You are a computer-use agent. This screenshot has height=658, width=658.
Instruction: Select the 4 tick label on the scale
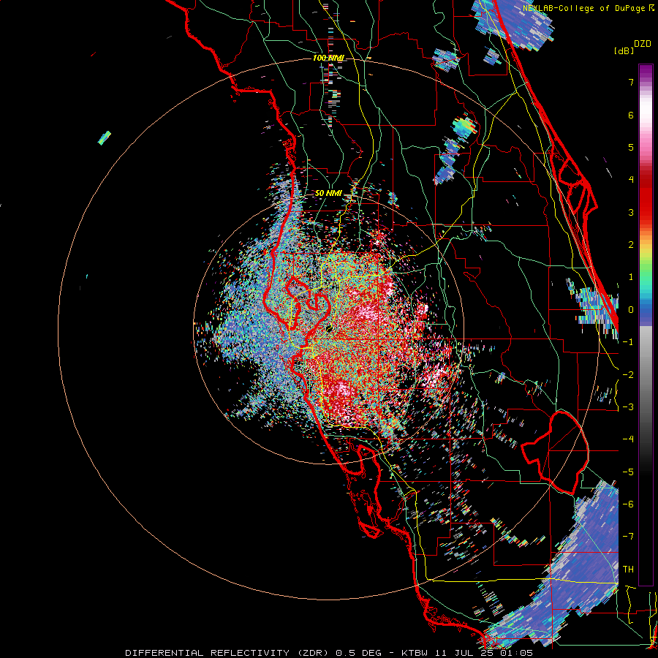click(631, 180)
